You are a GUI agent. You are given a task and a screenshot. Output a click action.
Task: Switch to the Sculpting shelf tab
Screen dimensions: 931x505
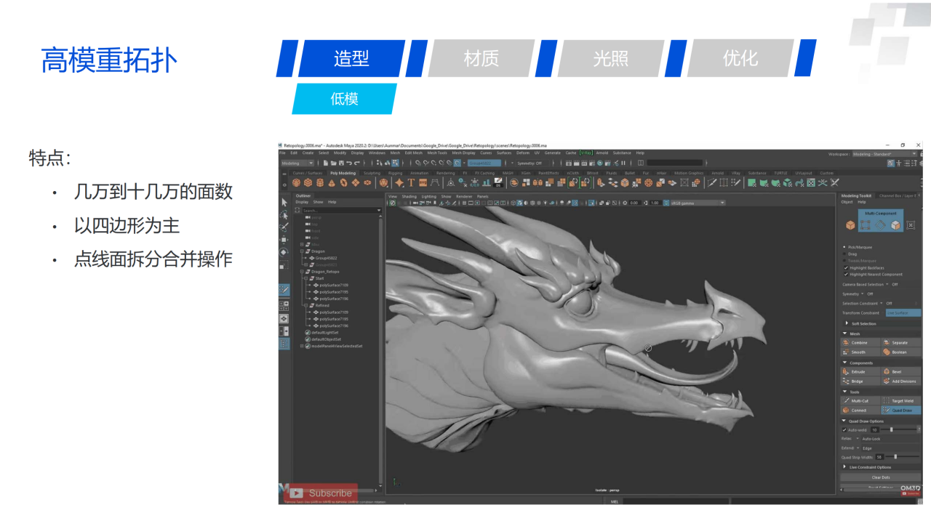[371, 173]
